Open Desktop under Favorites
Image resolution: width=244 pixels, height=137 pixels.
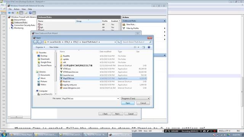pyautogui.click(x=44, y=56)
